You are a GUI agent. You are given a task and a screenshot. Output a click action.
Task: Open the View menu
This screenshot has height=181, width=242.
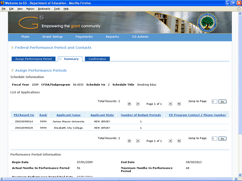coord(20,9)
